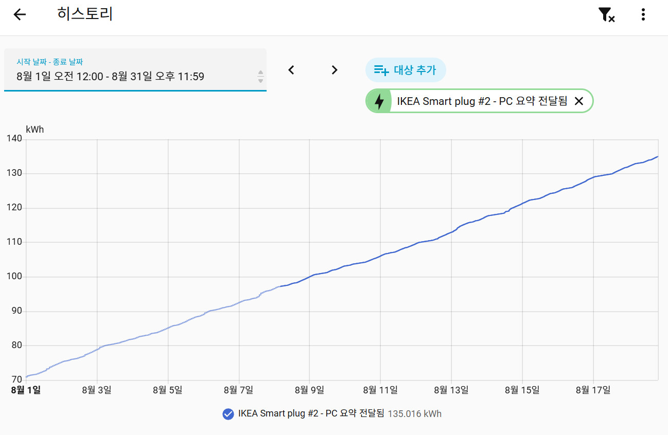Click the 8월 17일 axis label
Viewport: 668px width, 435px height.
pos(593,390)
